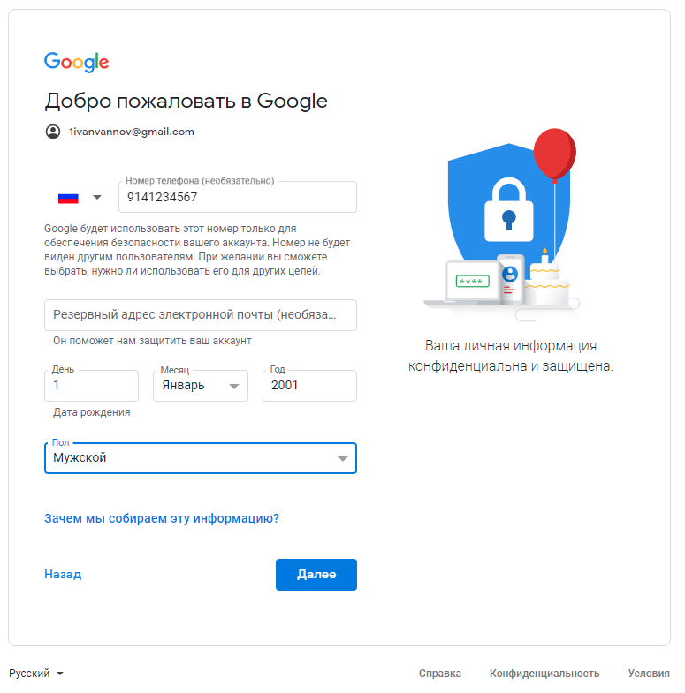The height and width of the screenshot is (693, 685).
Task: Go back with the Назад link
Action: click(63, 574)
